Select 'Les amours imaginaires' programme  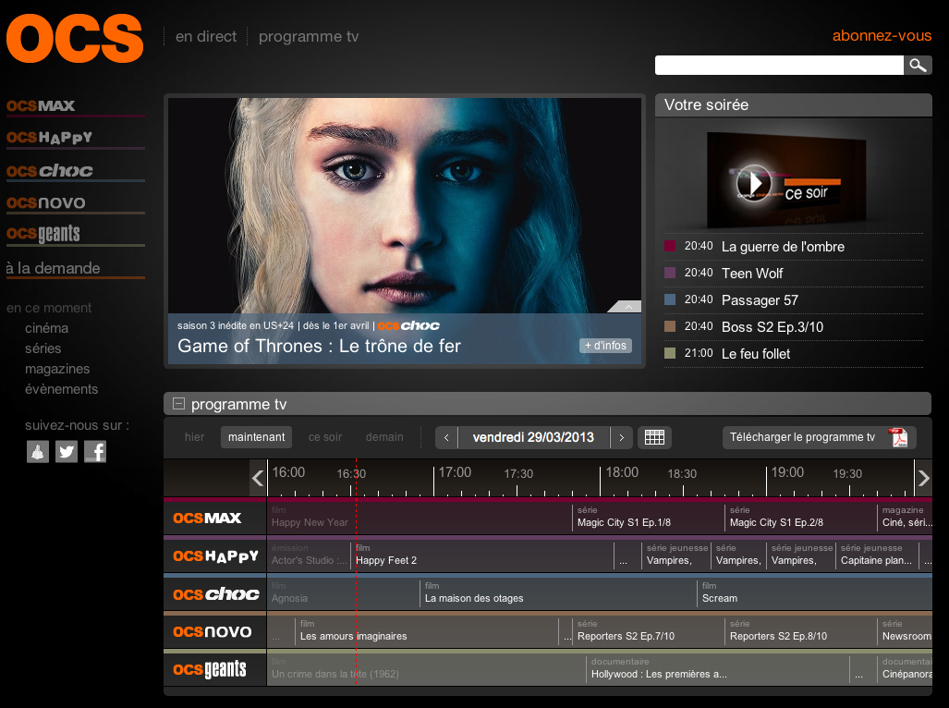427,630
